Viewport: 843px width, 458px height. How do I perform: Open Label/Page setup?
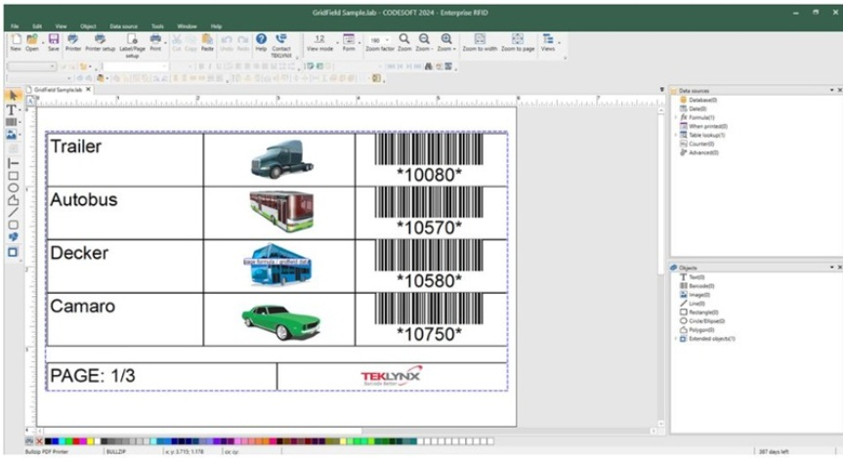point(132,45)
